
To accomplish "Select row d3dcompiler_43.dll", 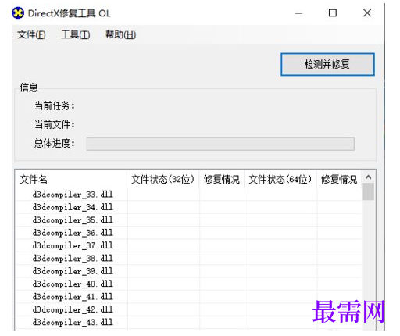I will click(x=188, y=322).
